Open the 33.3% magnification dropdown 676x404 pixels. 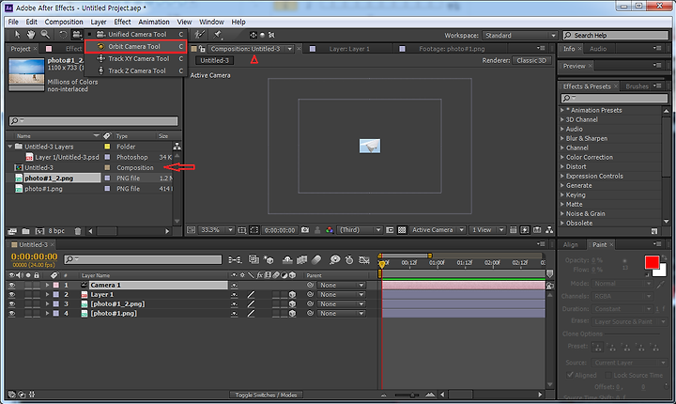[x=217, y=230]
